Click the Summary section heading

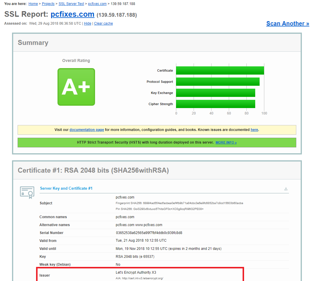33,43
